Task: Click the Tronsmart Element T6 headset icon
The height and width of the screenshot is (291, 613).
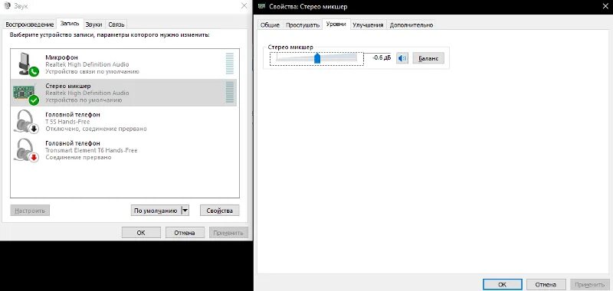Action: (26, 150)
